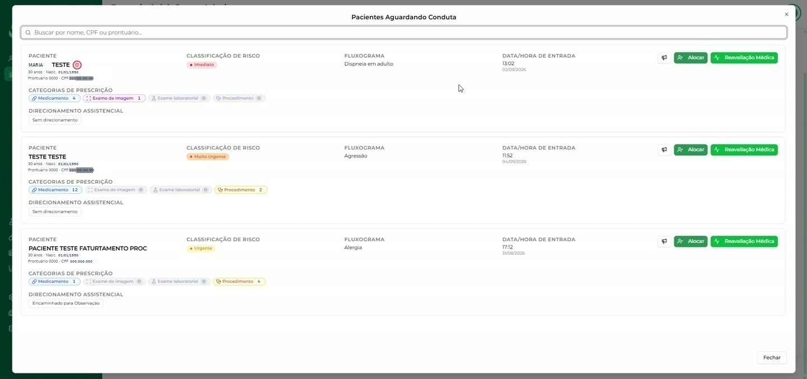Open Reavaliação Médica for PACIENTE TESTE FATURTAMENTO PROC
The height and width of the screenshot is (379, 807).
coord(744,241)
